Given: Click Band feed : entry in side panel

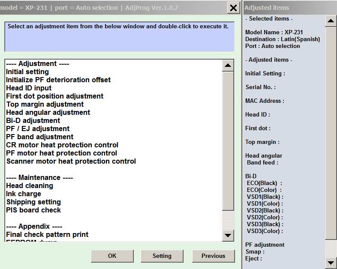Looking at the screenshot, I should (x=262, y=162).
